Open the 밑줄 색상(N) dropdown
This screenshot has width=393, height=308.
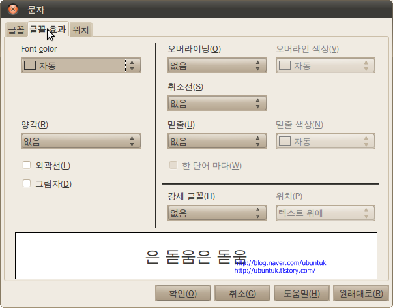(325, 141)
